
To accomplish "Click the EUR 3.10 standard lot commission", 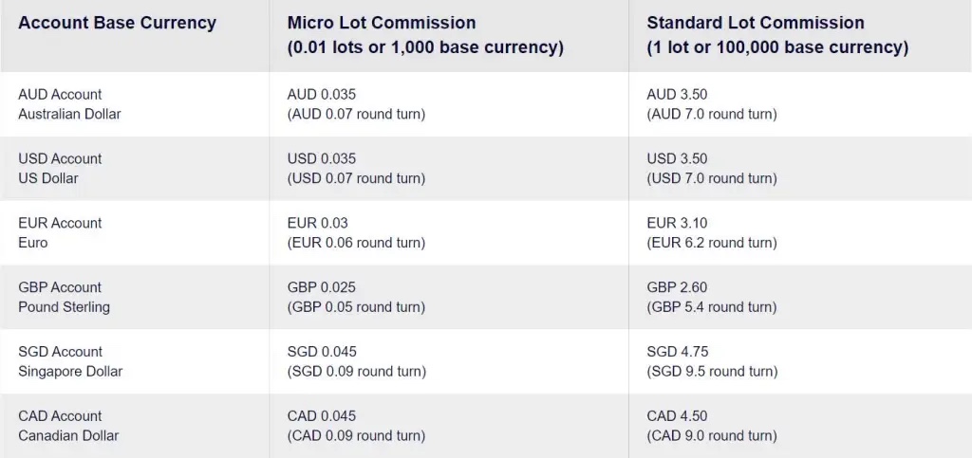I will (677, 223).
